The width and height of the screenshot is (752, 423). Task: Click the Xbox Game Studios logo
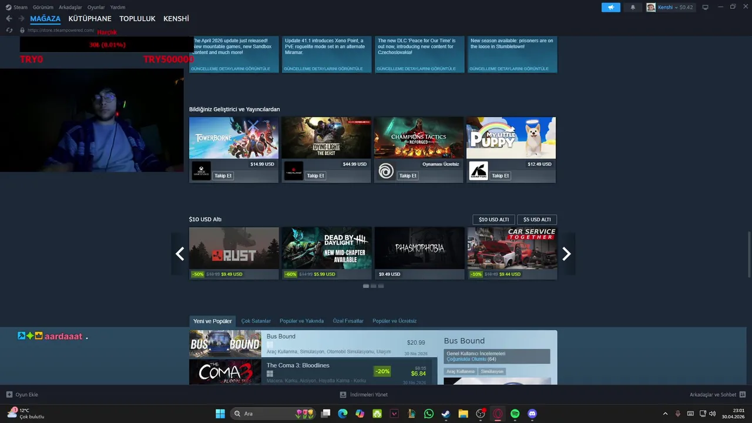tap(201, 171)
